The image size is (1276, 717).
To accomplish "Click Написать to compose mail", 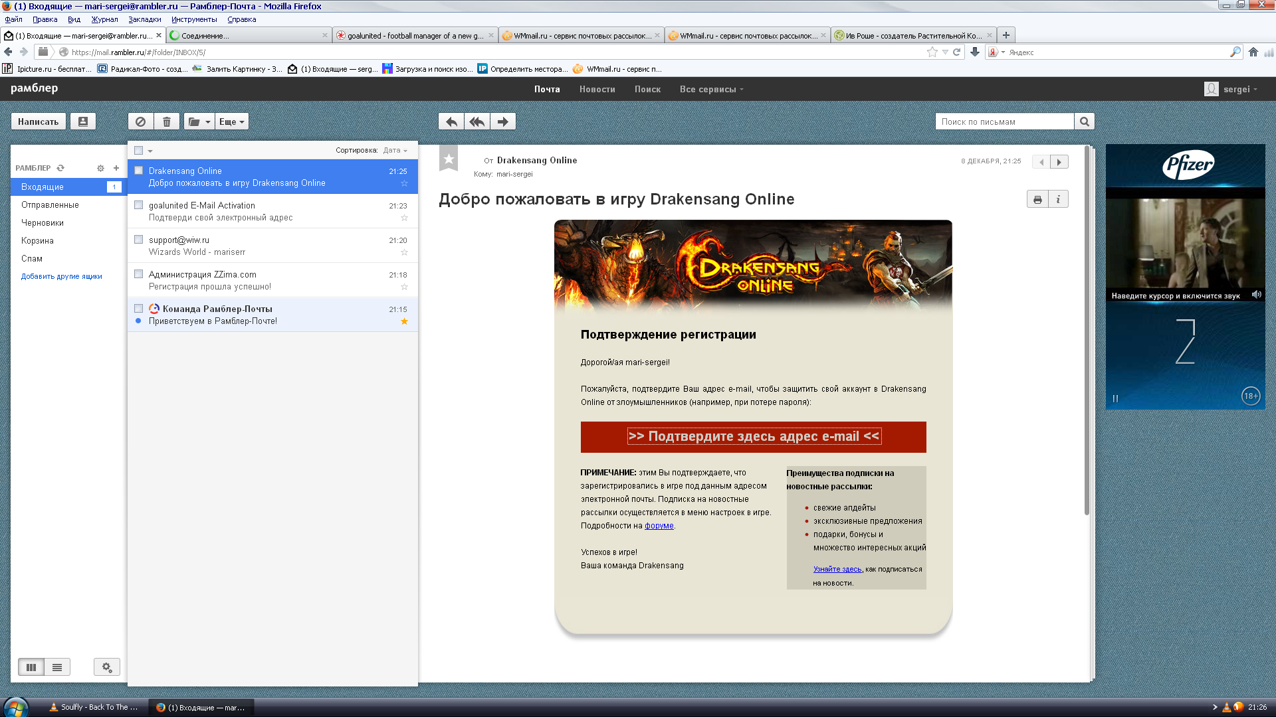I will 39,121.
